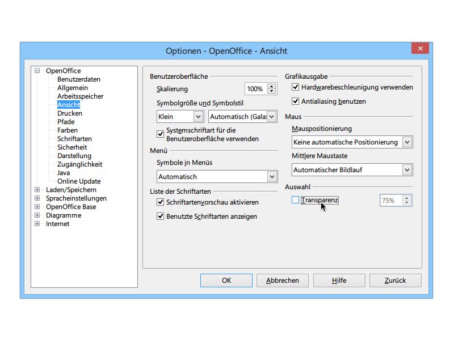Select the OpenOffice Base tree label
This screenshot has width=454, height=340.
point(71,207)
